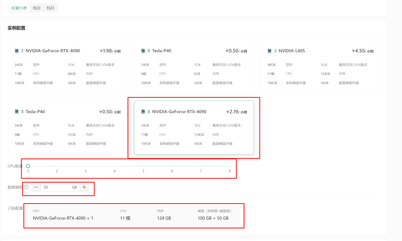Click the 已选配置 label
This screenshot has width=402, height=241.
[x=15, y=208]
